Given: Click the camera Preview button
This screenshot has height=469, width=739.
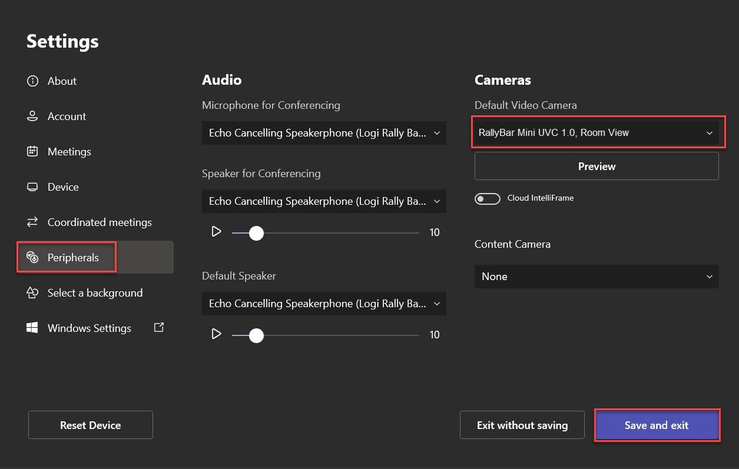Looking at the screenshot, I should pos(596,167).
